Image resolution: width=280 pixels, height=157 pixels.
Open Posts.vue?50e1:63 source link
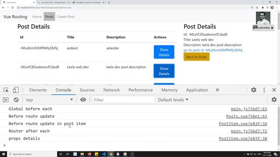click(x=247, y=116)
